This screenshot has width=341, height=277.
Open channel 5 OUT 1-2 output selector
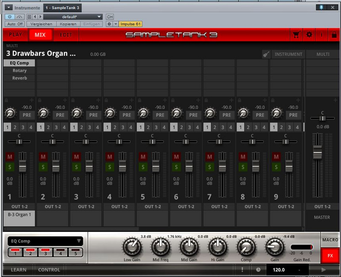(x=153, y=206)
